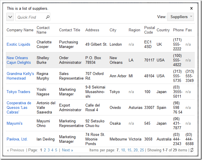Screen dimensions: 202x160
Task: Click the Spain country cell
Action: click(161, 107)
